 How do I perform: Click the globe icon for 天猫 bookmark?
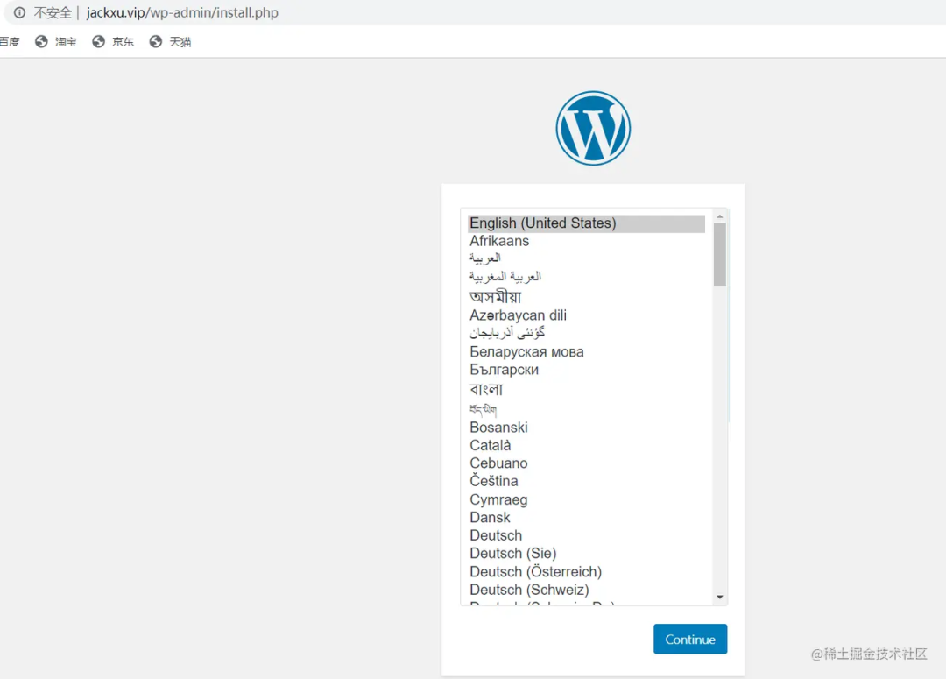click(156, 41)
